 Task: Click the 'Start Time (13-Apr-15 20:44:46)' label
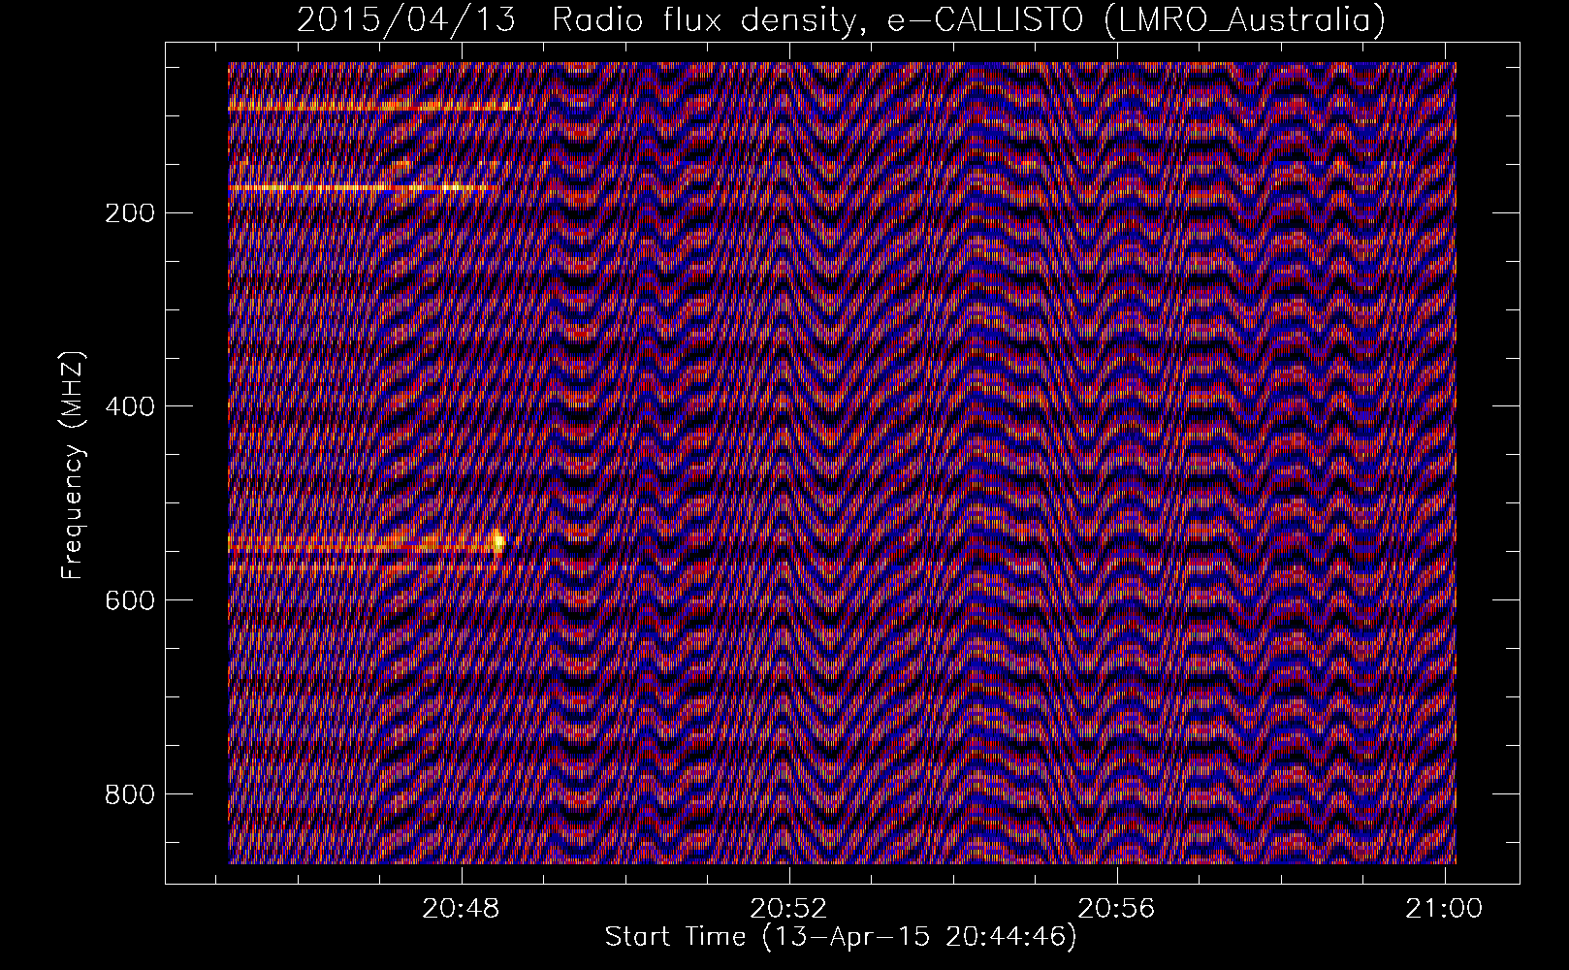(x=841, y=937)
